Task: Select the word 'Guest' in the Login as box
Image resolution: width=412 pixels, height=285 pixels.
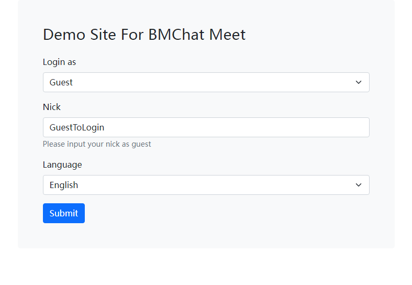Action: coord(61,82)
